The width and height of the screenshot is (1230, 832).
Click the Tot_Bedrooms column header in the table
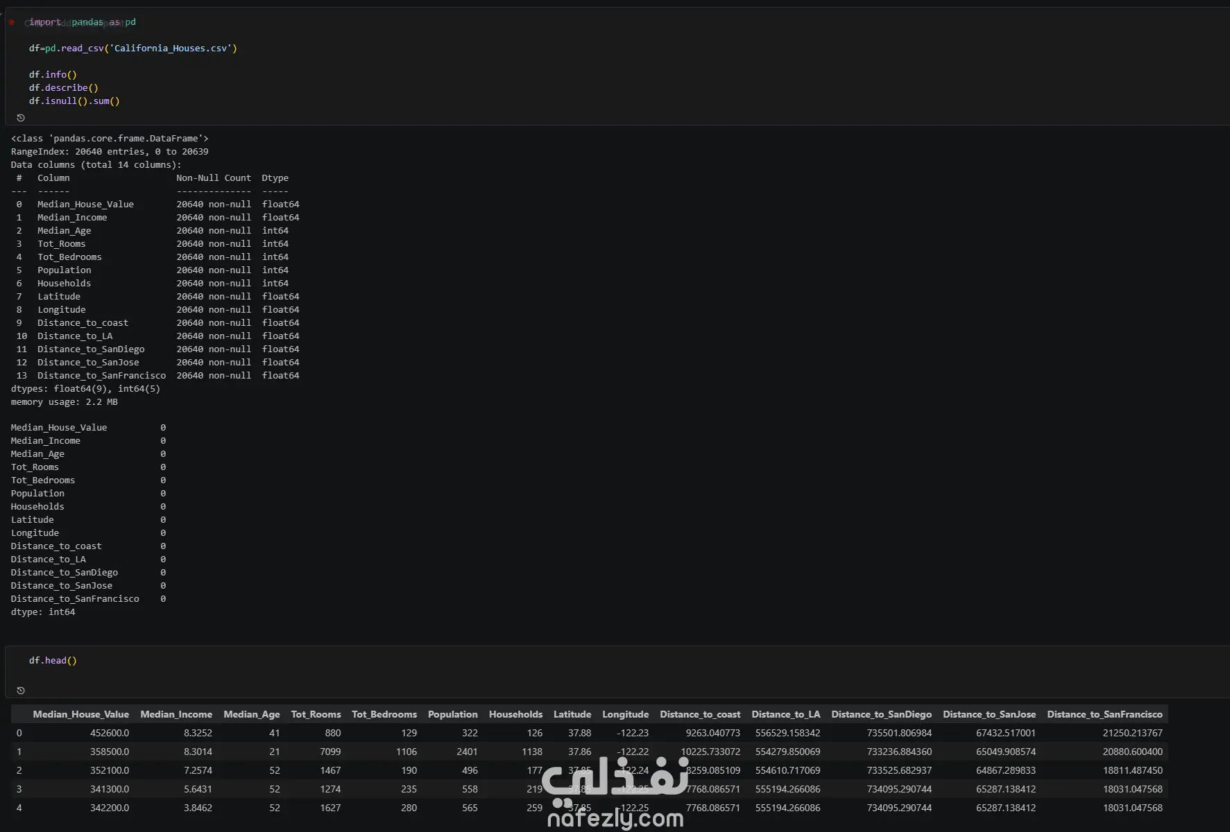pos(384,714)
